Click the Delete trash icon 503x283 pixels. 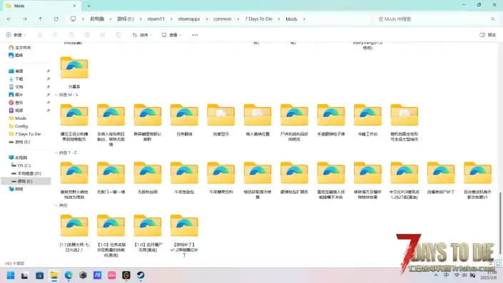pos(118,35)
